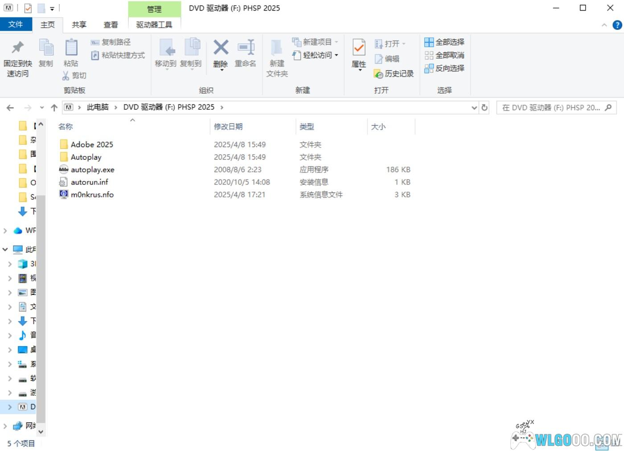
Task: Click the Up directory arrow
Action: pyautogui.click(x=54, y=107)
